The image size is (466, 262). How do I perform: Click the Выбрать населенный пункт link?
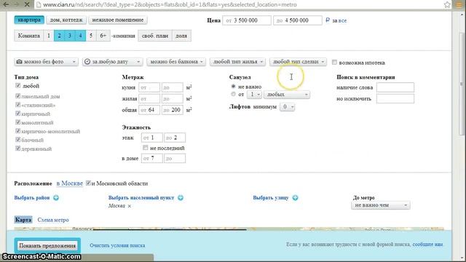click(141, 197)
